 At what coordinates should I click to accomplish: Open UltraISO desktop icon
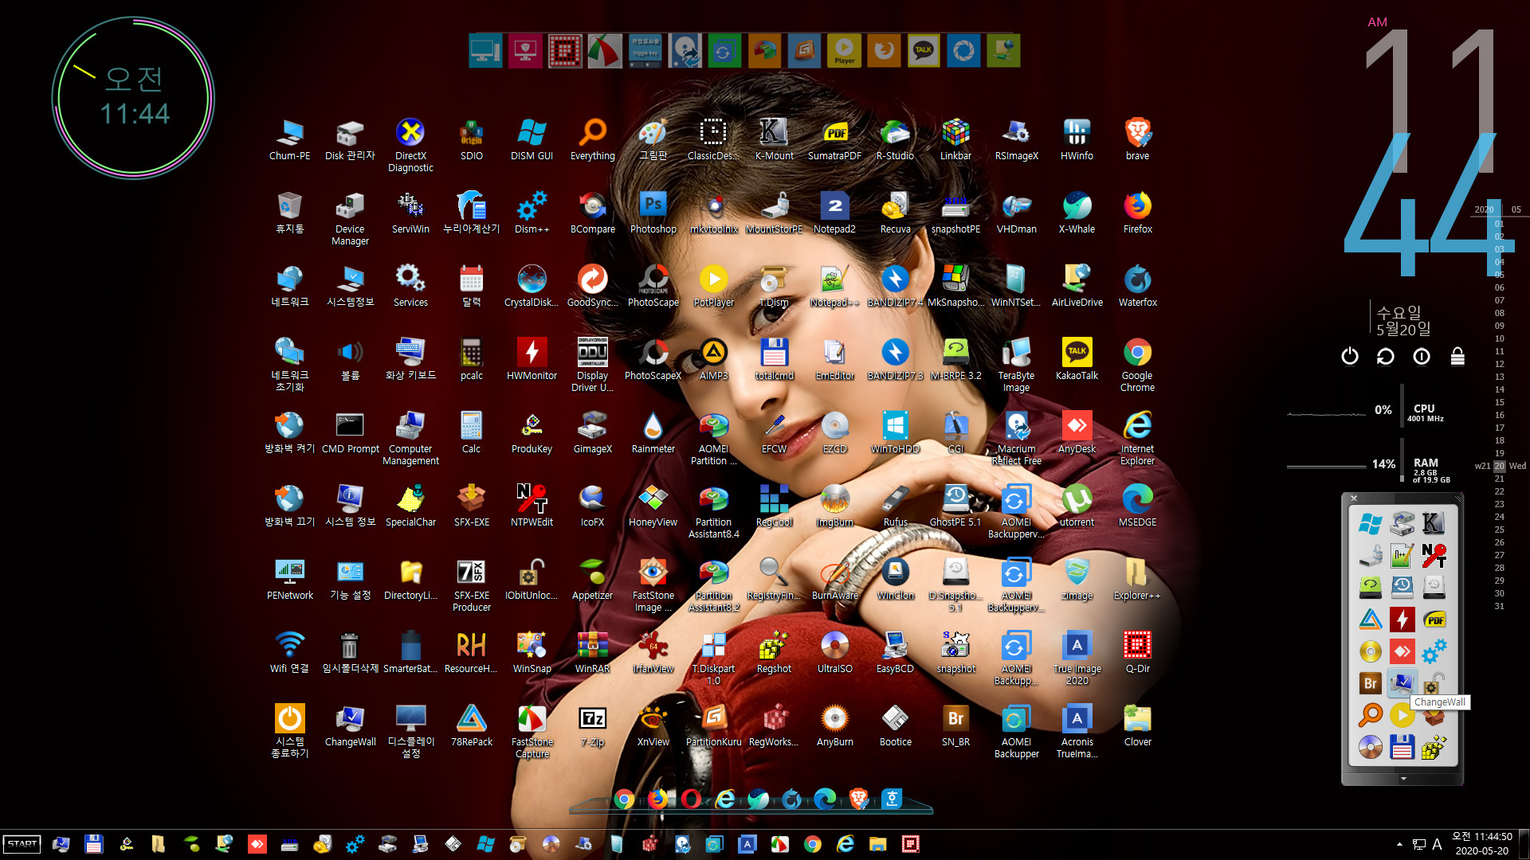(x=834, y=652)
